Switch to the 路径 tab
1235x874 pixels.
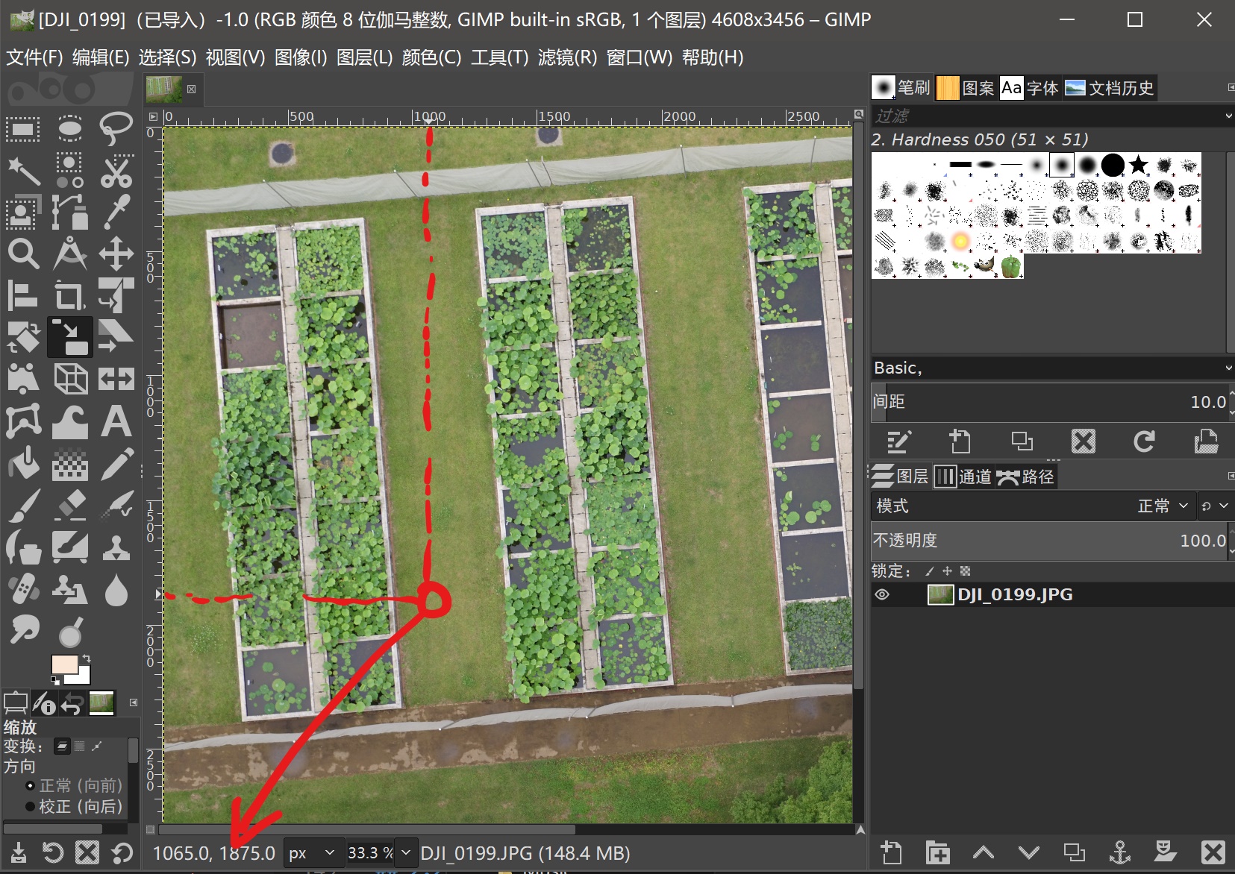coord(1025,477)
